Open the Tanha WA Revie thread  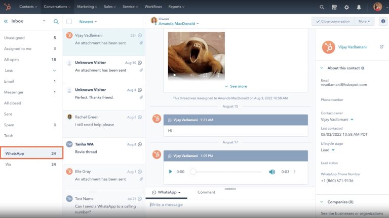104,151
